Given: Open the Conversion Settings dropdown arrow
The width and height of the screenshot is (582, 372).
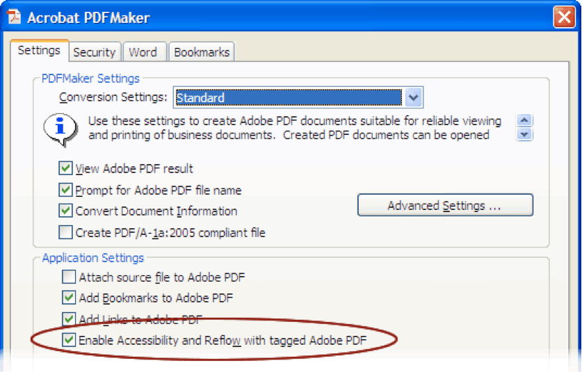Looking at the screenshot, I should 414,98.
